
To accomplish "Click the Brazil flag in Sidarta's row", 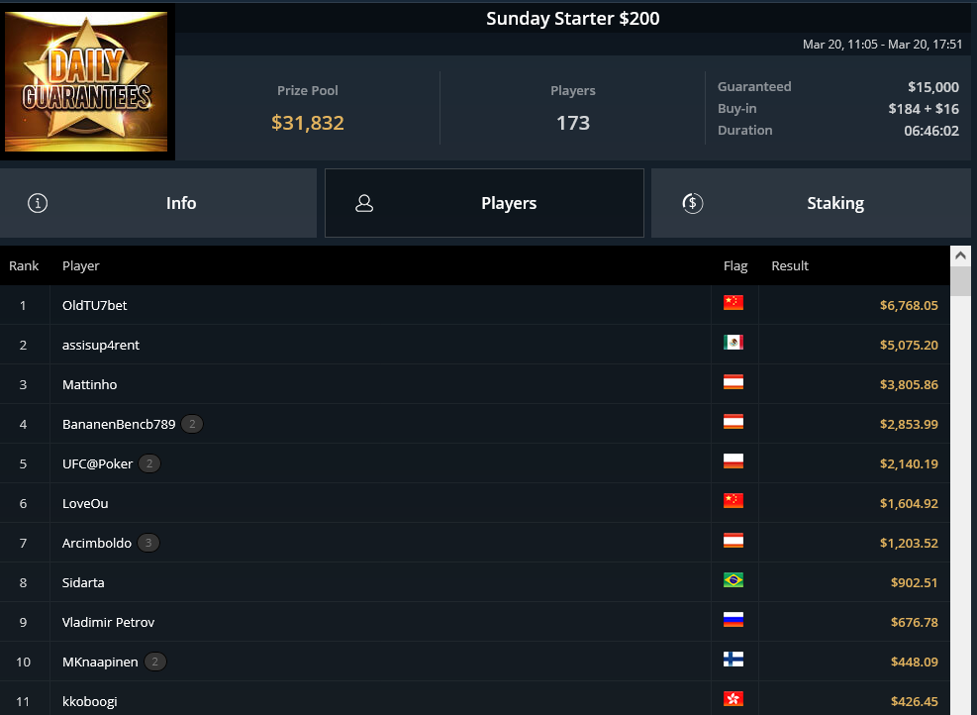I will click(733, 580).
